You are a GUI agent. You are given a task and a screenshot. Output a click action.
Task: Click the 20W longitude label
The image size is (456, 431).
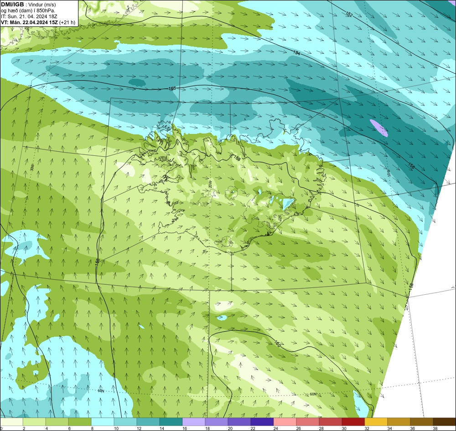[210, 184]
